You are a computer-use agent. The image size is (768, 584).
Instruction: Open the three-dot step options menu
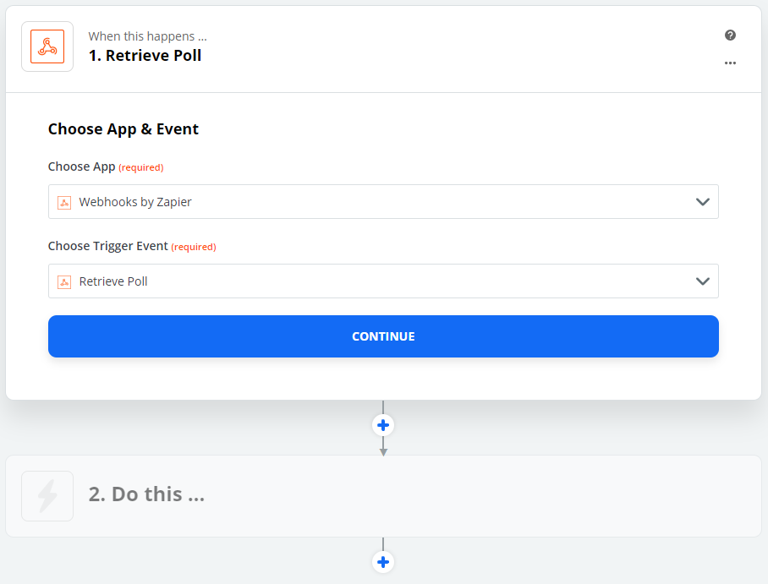[x=730, y=63]
